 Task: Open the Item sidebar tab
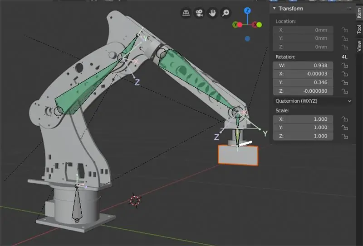[359, 14]
